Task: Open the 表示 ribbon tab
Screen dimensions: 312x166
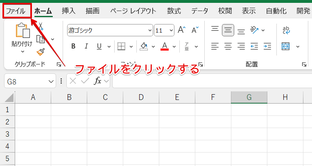Action: click(x=249, y=11)
